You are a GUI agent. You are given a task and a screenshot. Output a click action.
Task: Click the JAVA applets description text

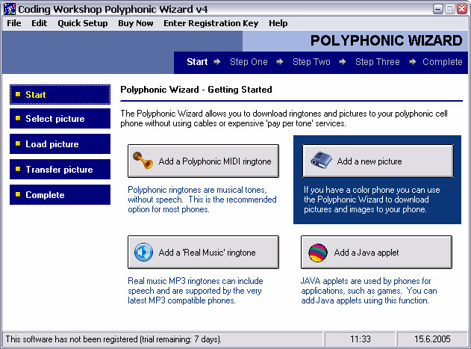click(x=369, y=291)
